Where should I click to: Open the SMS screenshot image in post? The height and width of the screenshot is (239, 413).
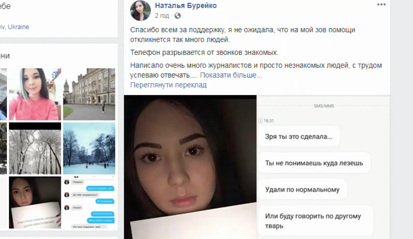[324, 167]
